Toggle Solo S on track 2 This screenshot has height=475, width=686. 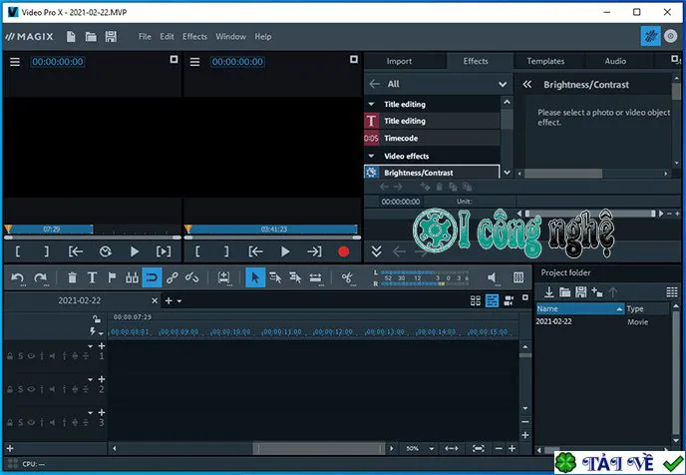[20, 389]
